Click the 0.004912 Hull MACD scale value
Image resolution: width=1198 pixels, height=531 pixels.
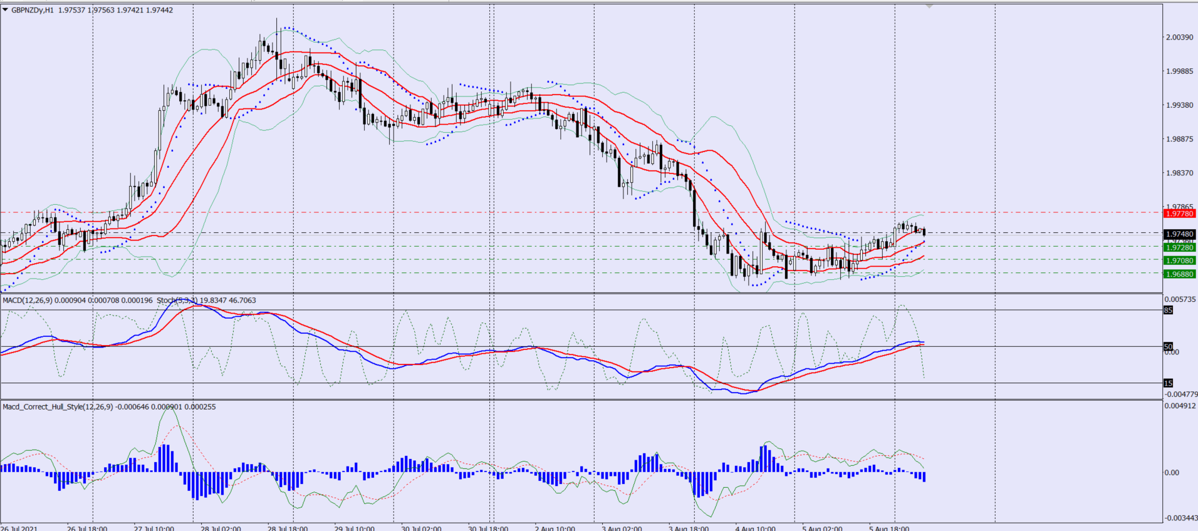(x=1180, y=406)
